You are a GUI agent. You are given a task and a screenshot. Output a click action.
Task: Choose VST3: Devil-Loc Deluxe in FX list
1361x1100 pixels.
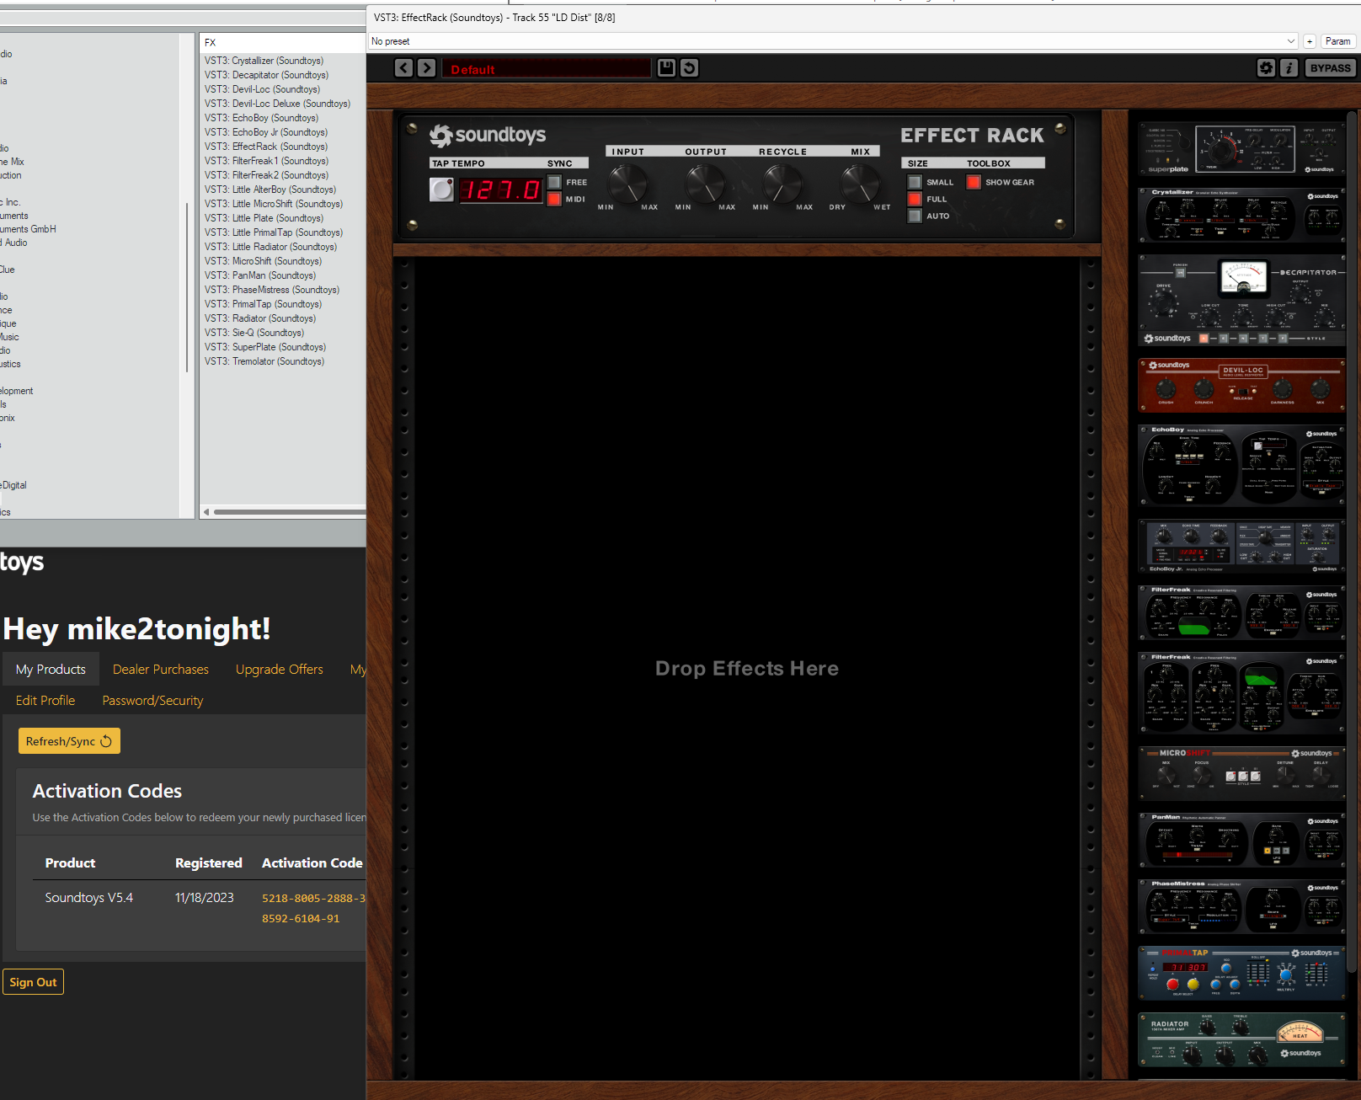point(277,104)
